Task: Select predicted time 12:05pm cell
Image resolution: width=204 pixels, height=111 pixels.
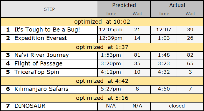Action: (111, 30)
